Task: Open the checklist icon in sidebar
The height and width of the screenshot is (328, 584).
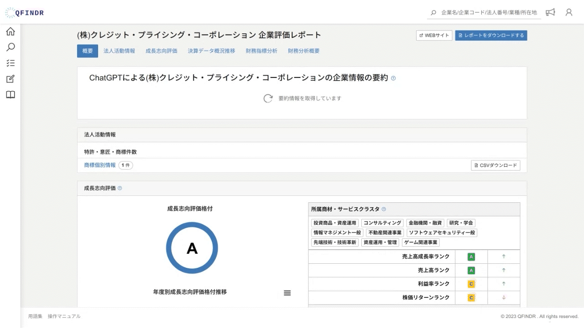Action: [x=10, y=63]
